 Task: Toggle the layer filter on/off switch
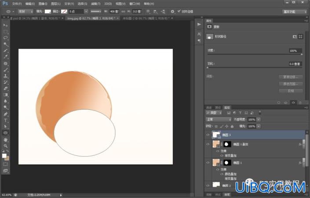pos(260,113)
